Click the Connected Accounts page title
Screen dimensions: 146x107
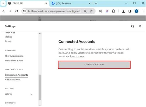[x=77, y=42]
